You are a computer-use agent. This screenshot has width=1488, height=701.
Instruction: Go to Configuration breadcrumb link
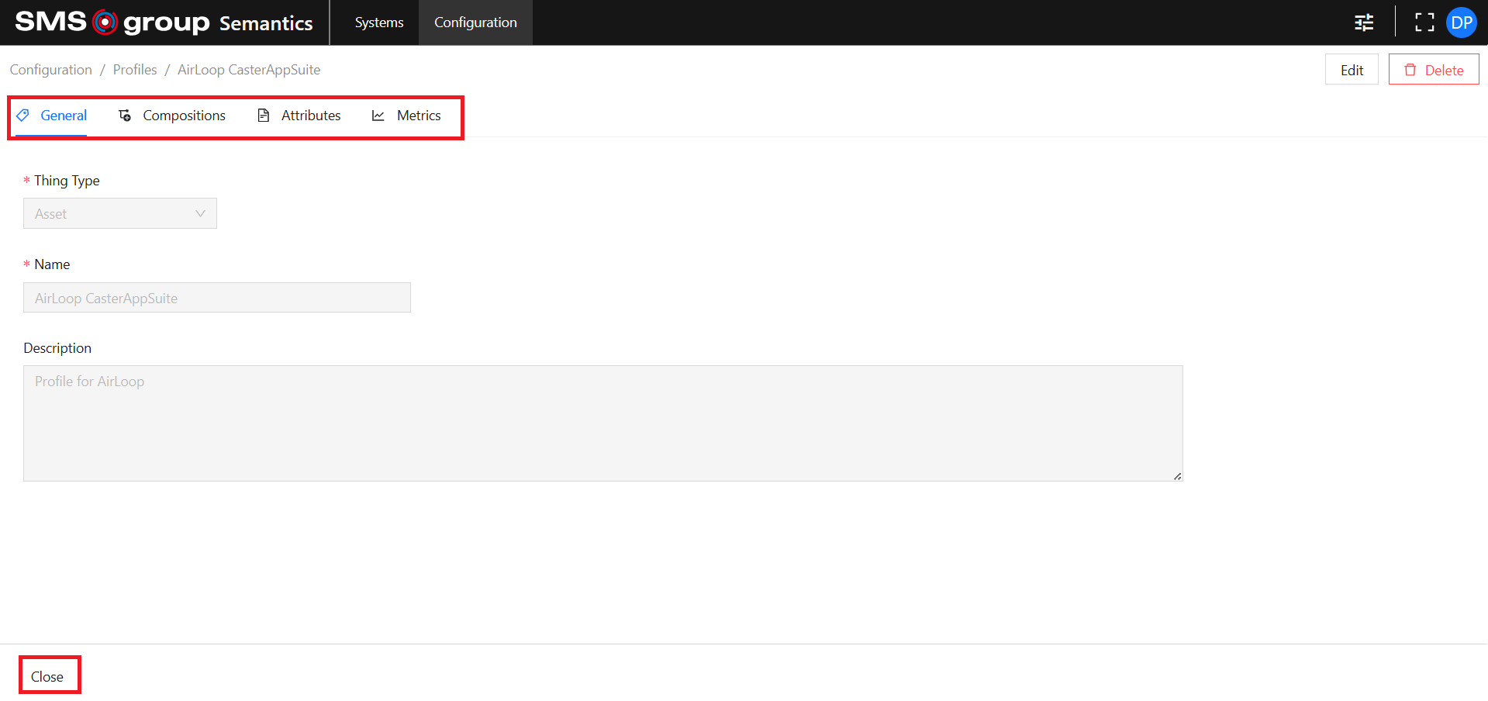pos(51,70)
